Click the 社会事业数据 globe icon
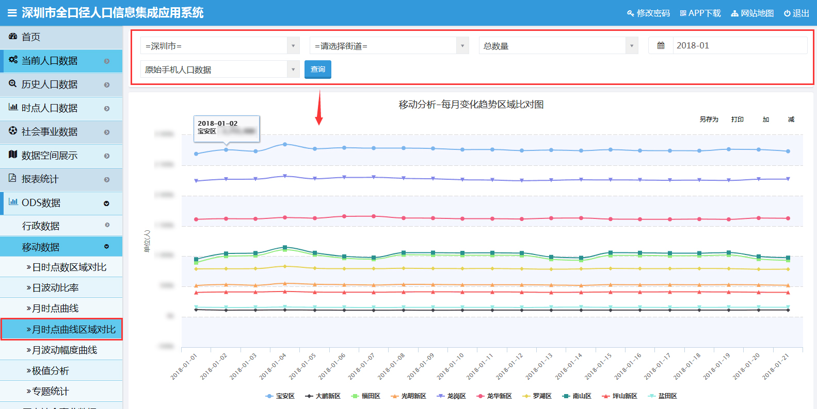817x409 pixels. click(x=13, y=131)
